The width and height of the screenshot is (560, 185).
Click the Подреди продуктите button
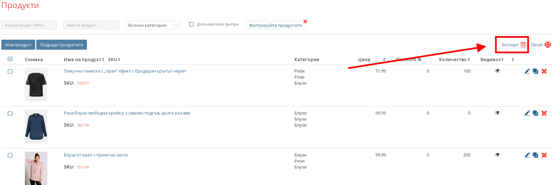pyautogui.click(x=61, y=45)
